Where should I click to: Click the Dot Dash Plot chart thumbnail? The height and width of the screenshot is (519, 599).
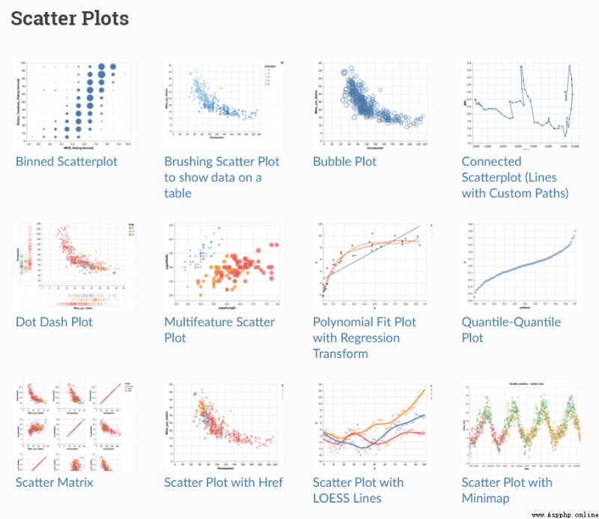(x=75, y=266)
